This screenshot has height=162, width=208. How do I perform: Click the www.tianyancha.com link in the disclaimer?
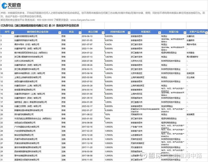(82, 20)
